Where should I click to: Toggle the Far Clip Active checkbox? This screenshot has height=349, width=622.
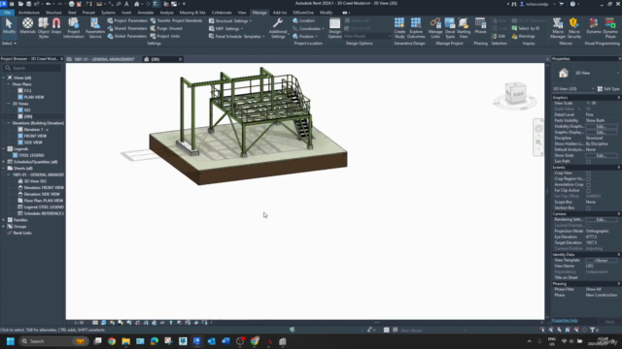588,190
